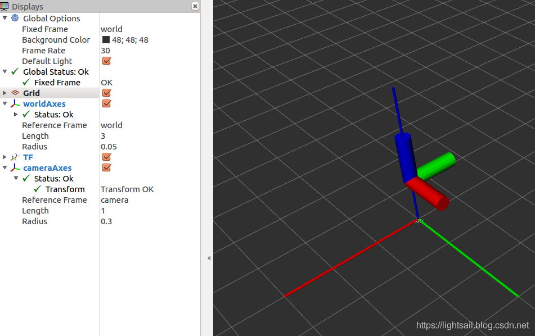
Task: Click the Transform status checkmark icon
Action: pos(38,189)
